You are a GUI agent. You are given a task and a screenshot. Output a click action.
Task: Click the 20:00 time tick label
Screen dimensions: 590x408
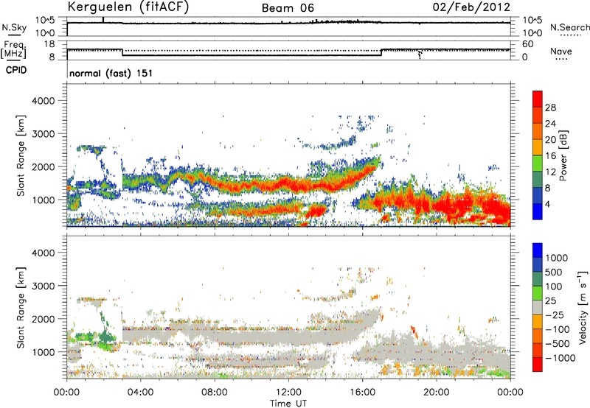[x=436, y=393]
